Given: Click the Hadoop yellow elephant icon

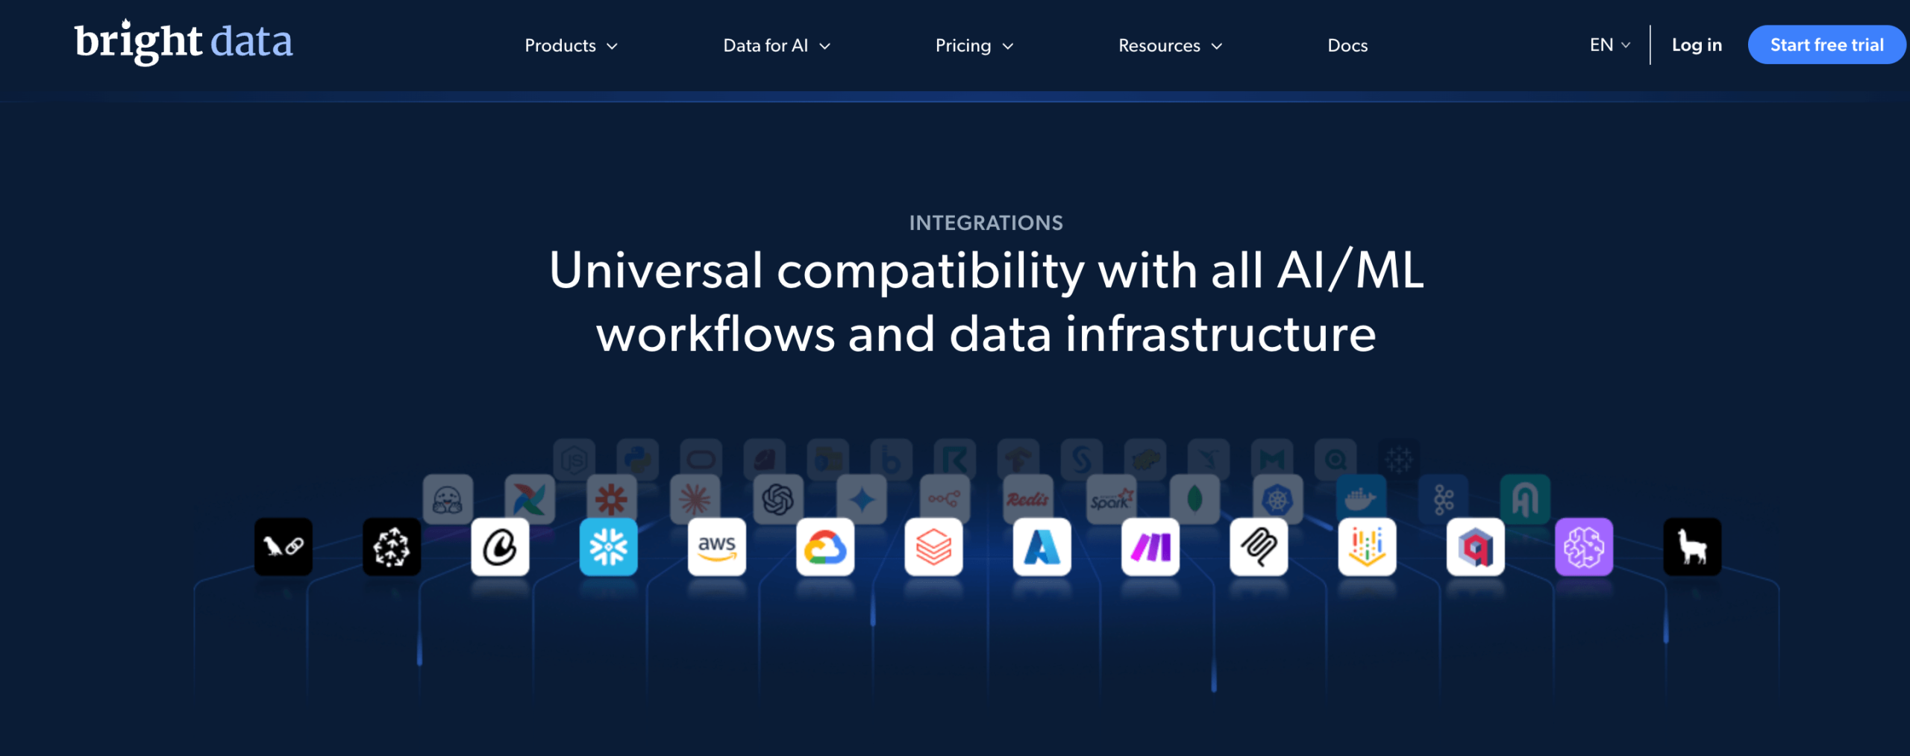Looking at the screenshot, I should click(1145, 460).
